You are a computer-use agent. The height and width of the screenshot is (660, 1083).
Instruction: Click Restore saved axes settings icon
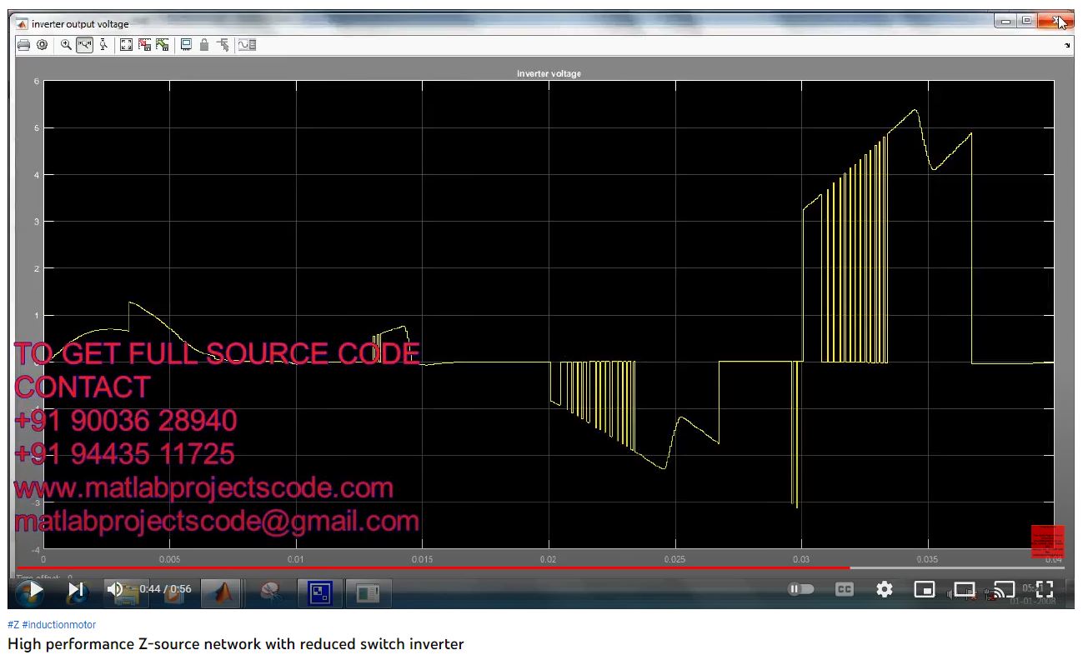(x=163, y=45)
